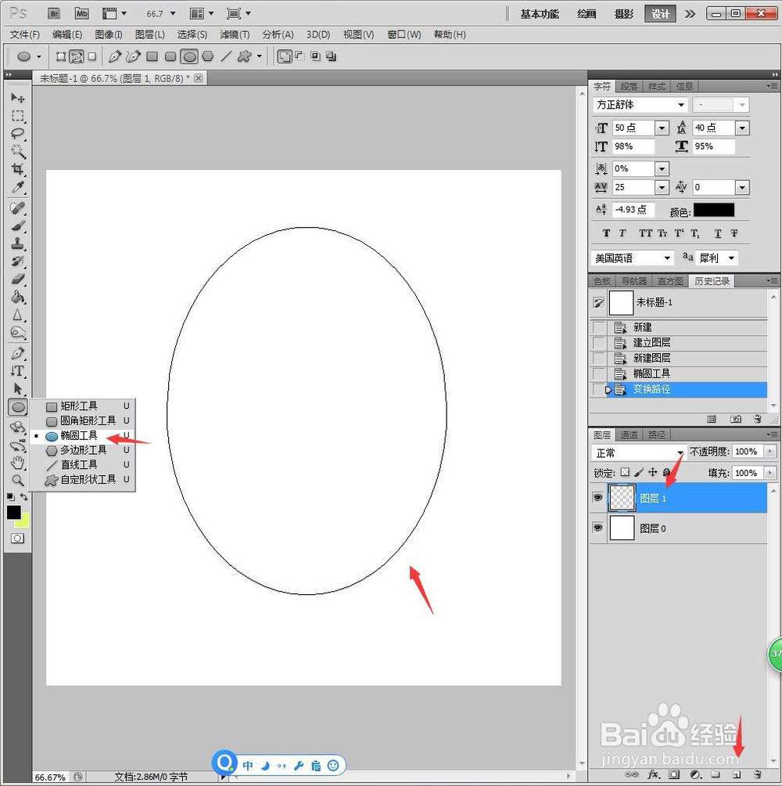Choose 多边形工具 from flyout
Screen dimensions: 782x786
(83, 450)
